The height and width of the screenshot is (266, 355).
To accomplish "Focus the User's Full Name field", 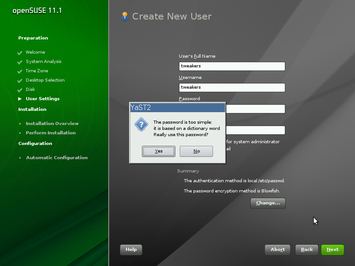I will (x=232, y=66).
